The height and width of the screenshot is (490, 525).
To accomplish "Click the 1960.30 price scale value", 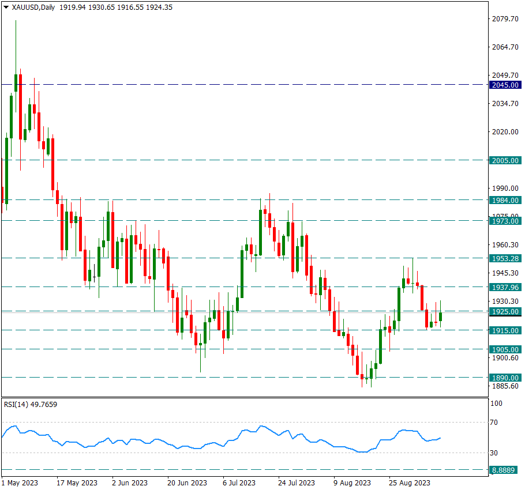I will 505,245.
